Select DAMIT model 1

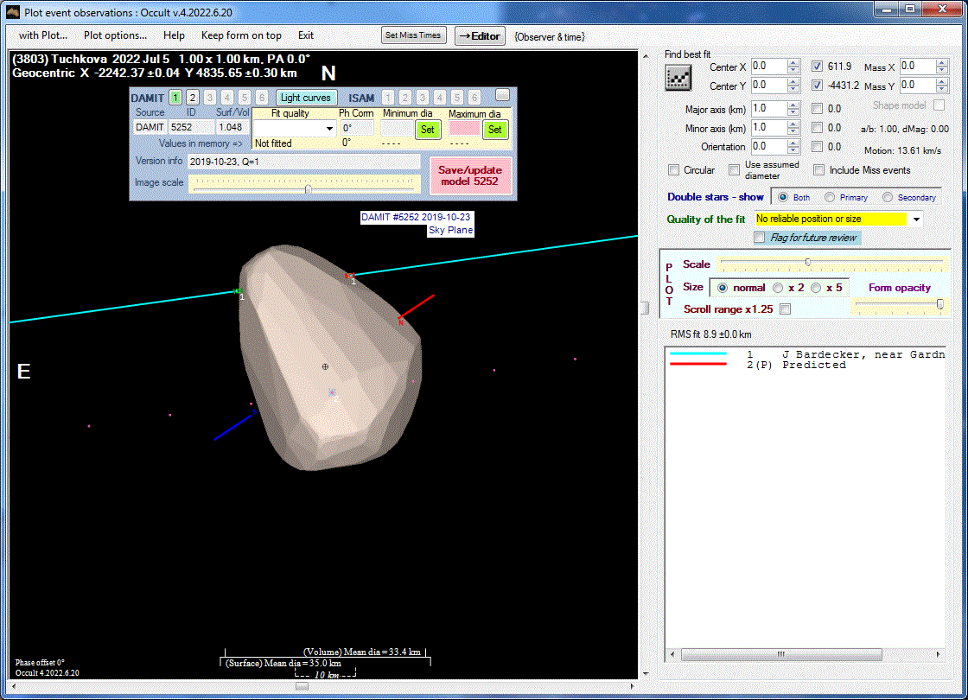175,98
